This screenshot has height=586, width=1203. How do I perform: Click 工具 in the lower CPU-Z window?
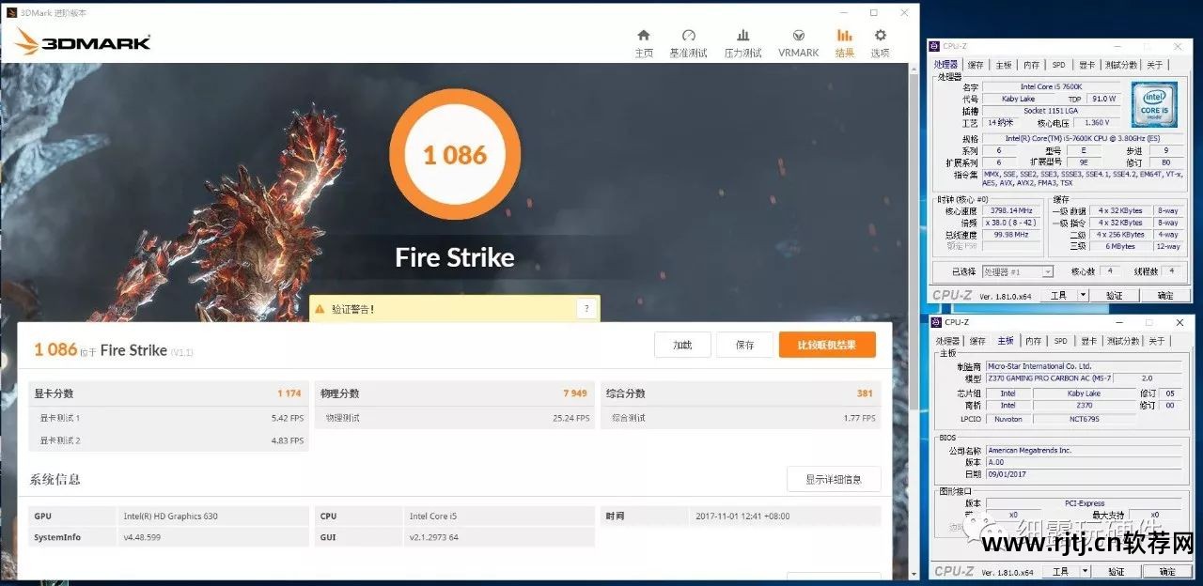(1059, 571)
